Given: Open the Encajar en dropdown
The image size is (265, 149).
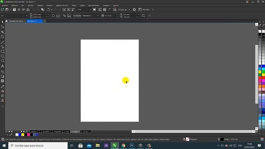Looking at the screenshot, I should pos(129,10).
